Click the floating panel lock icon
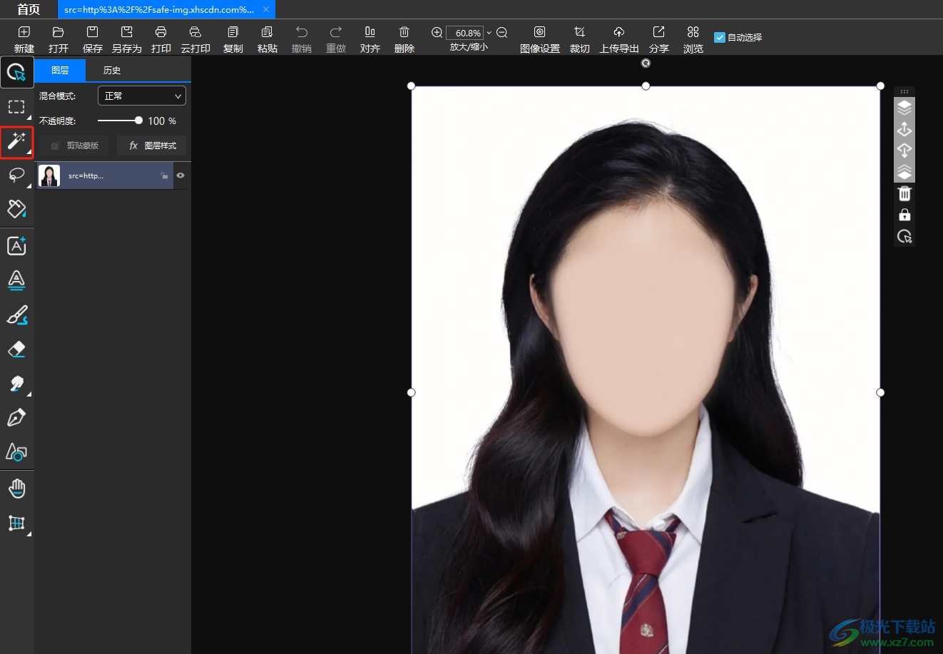This screenshot has height=654, width=943. tap(904, 215)
